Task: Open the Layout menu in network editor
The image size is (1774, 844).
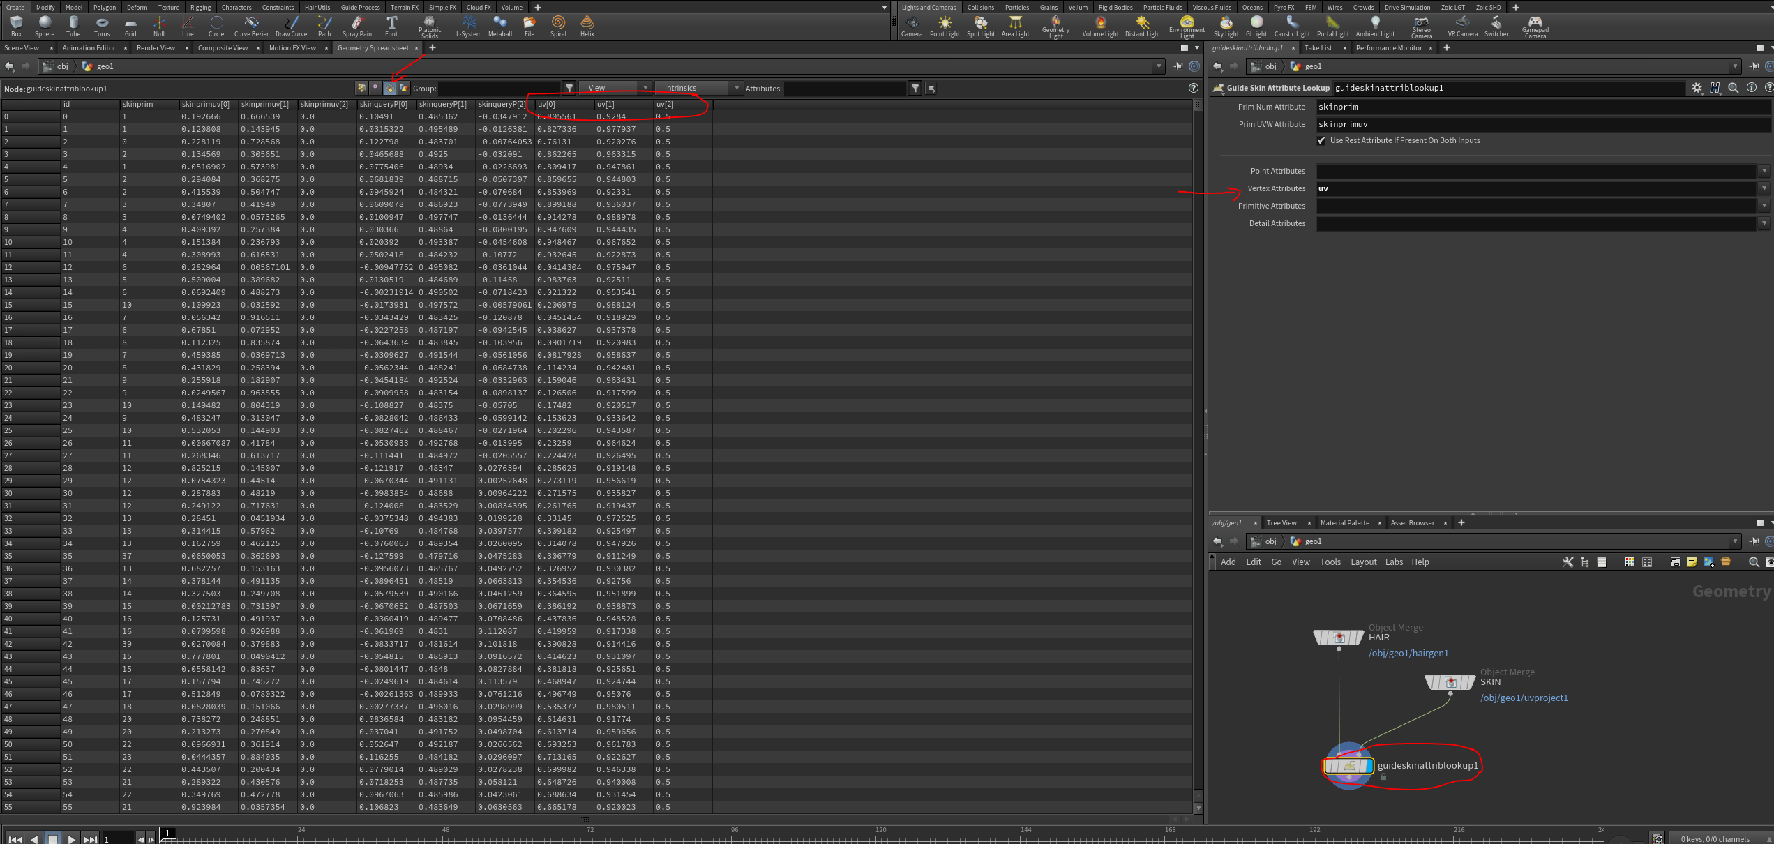Action: point(1363,562)
